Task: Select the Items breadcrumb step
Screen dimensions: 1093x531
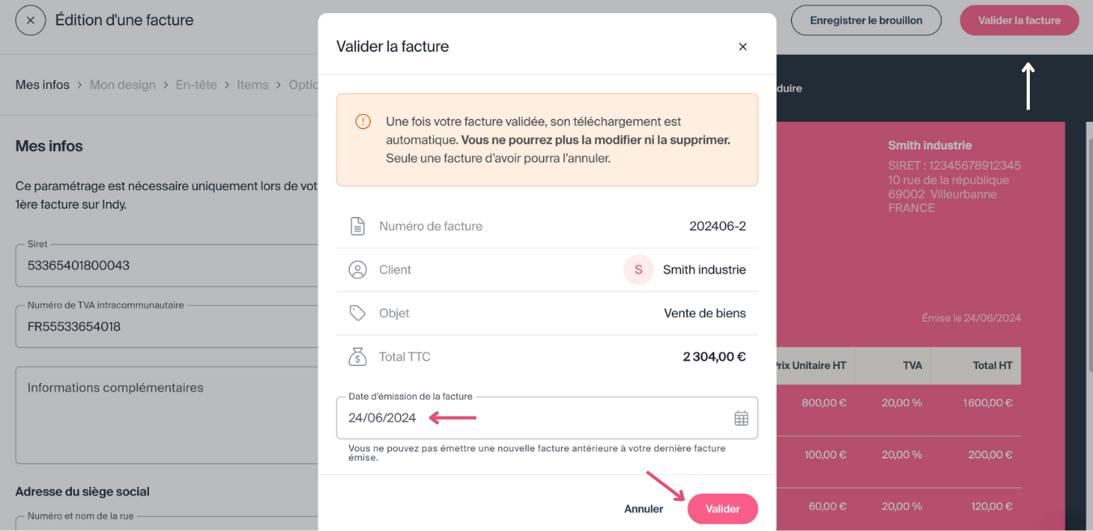Action: tap(253, 85)
